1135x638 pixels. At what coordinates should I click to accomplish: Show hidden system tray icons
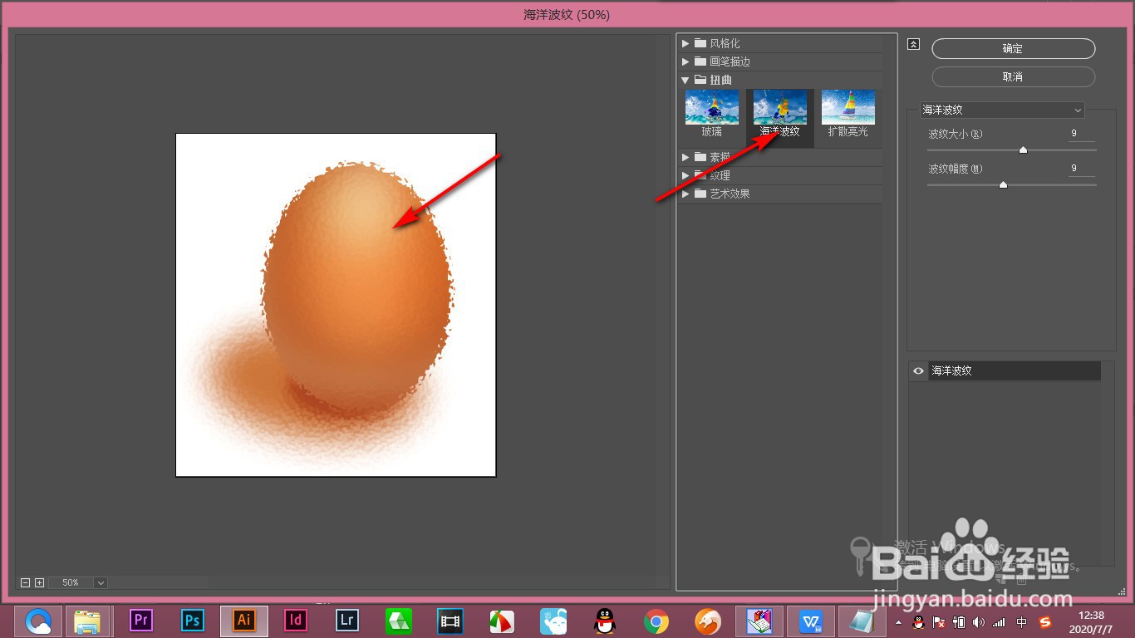click(x=897, y=621)
